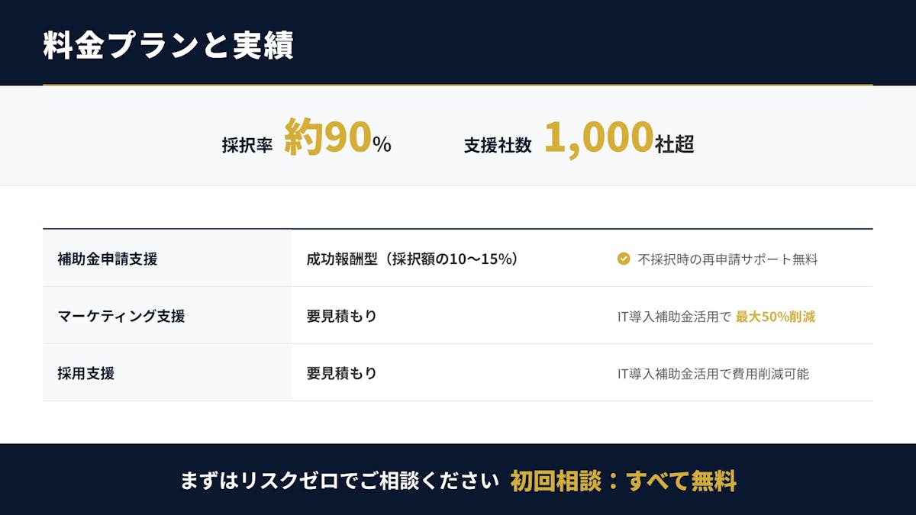This screenshot has width=916, height=515.
Task: Click the 成功報酬型（採択額の10〜15%） price text
Action: tap(413, 259)
